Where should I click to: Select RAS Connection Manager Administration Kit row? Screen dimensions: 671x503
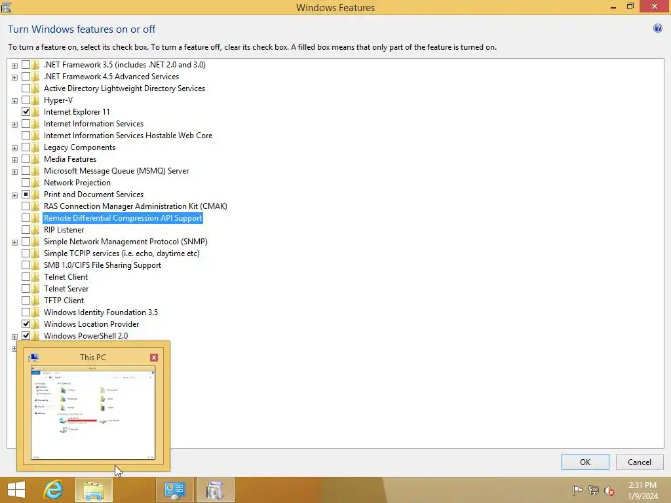(x=135, y=206)
